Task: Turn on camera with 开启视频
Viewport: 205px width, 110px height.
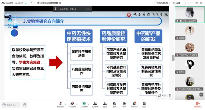Action: (72, 105)
